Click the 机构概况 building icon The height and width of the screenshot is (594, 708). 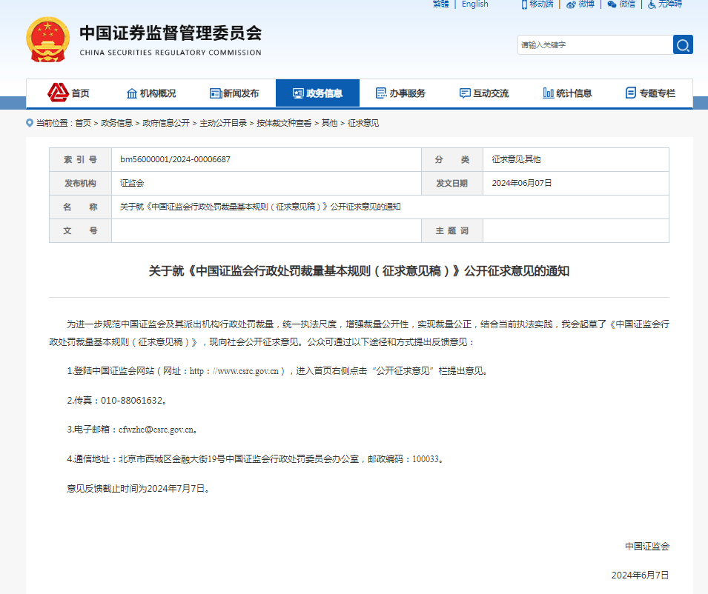pos(131,93)
